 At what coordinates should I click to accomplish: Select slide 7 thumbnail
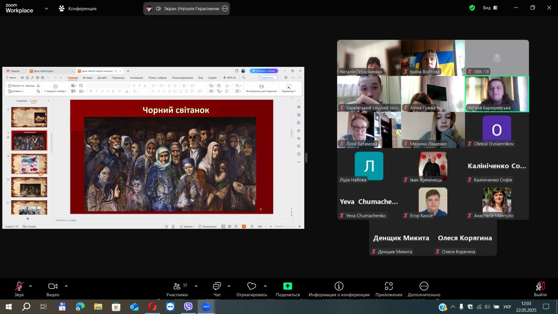29,117
